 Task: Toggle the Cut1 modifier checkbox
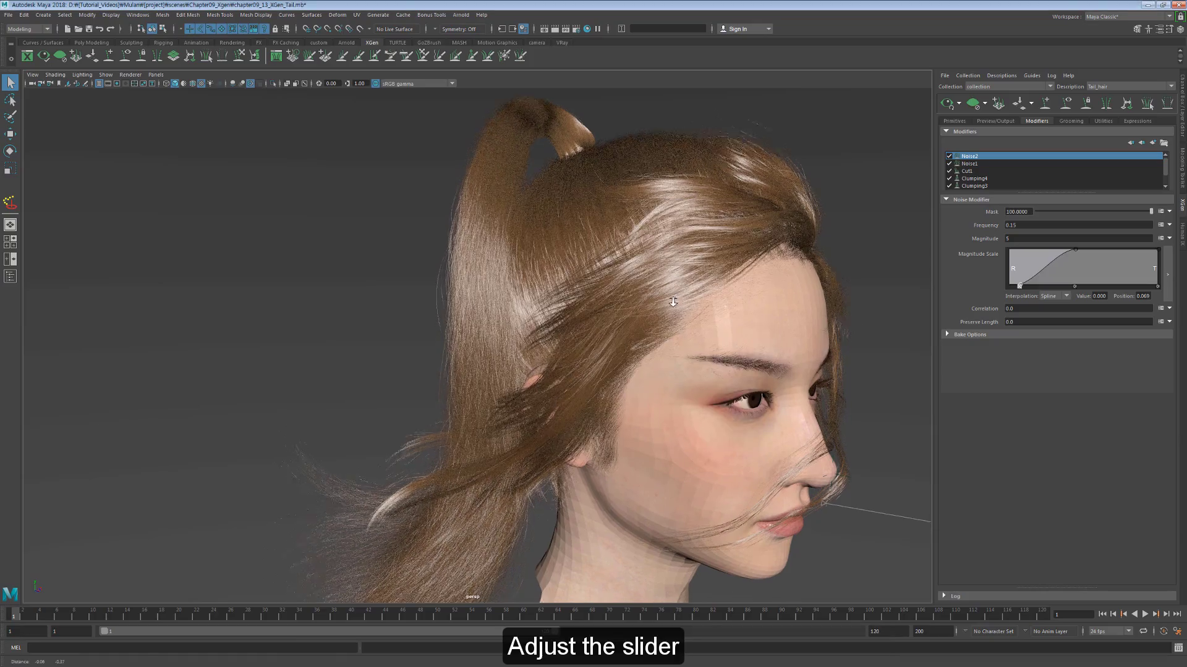click(949, 171)
